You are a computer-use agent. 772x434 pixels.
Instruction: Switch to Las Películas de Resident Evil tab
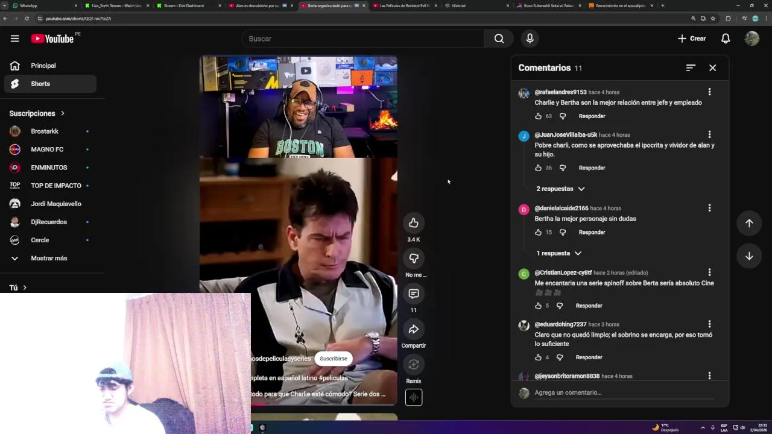(404, 5)
